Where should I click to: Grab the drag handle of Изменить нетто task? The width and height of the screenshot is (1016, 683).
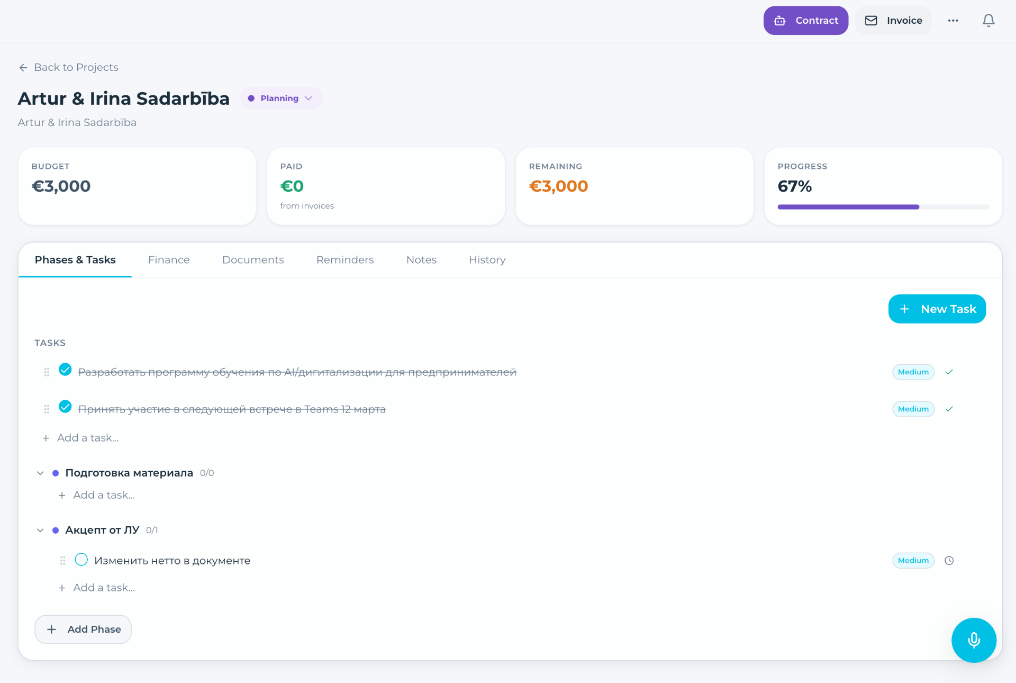tap(62, 561)
